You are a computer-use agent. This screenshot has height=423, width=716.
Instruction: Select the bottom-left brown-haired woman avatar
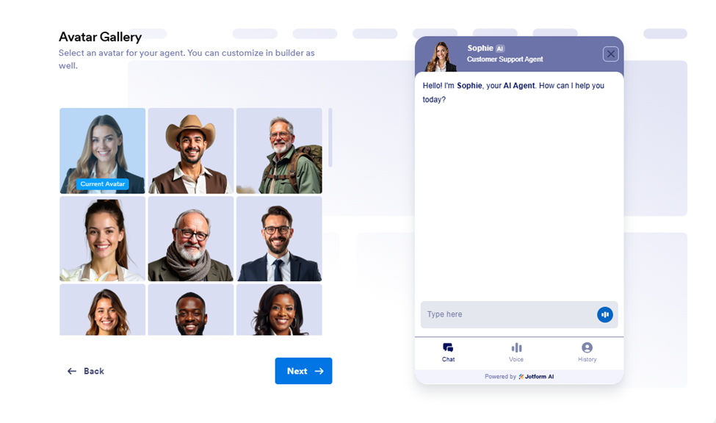[103, 310]
